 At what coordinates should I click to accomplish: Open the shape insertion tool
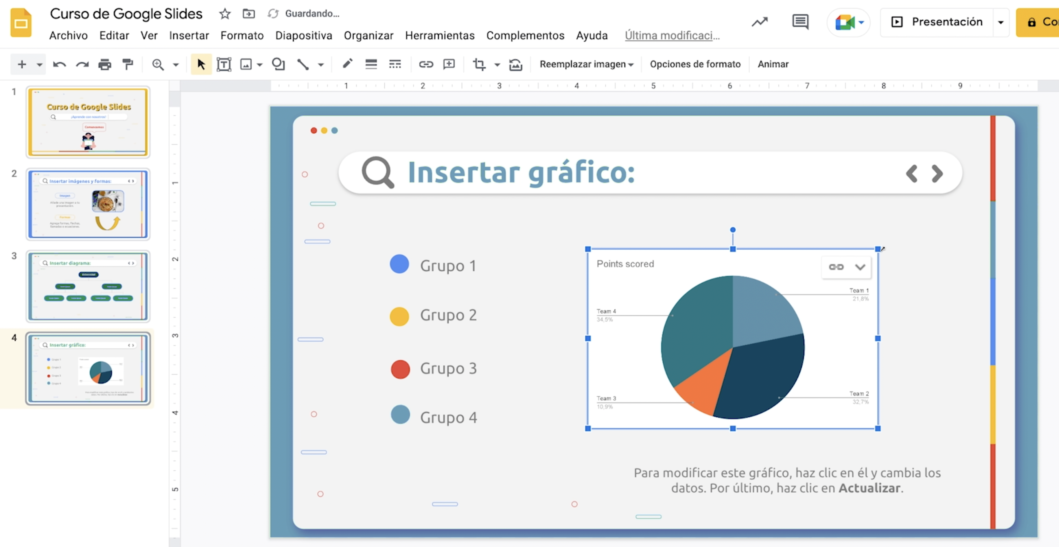click(x=278, y=64)
